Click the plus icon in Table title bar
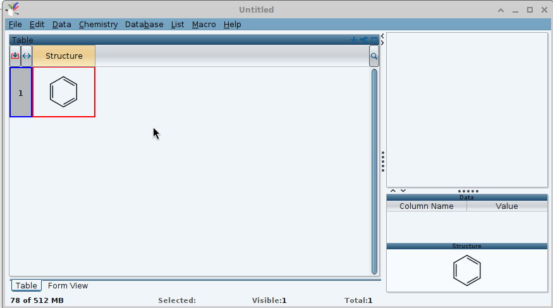 click(x=354, y=40)
